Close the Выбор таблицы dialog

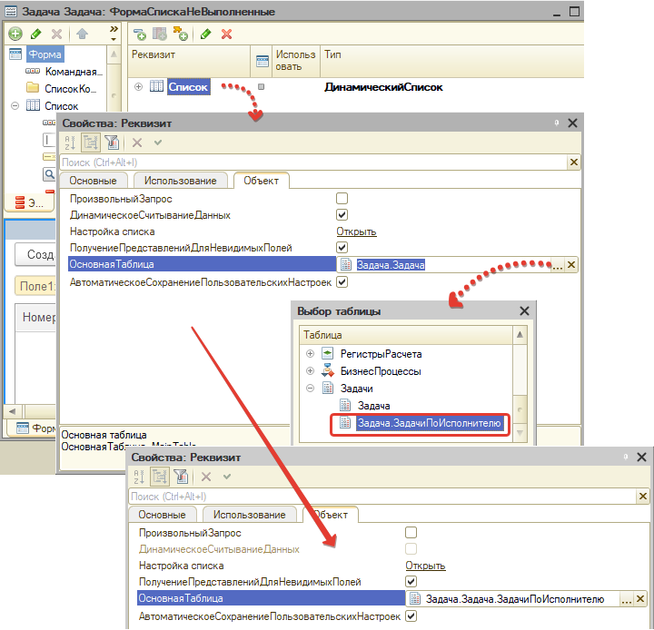524,311
